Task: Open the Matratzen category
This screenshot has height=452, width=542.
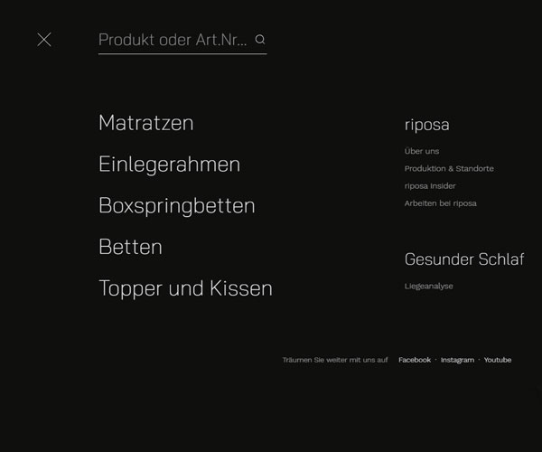Action: [x=145, y=123]
